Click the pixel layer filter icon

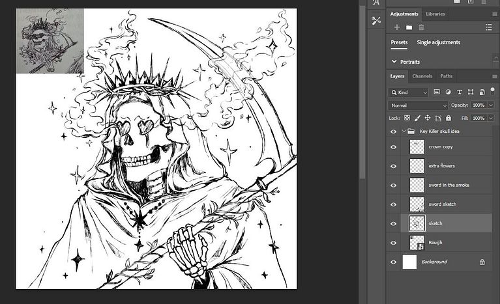click(x=437, y=92)
